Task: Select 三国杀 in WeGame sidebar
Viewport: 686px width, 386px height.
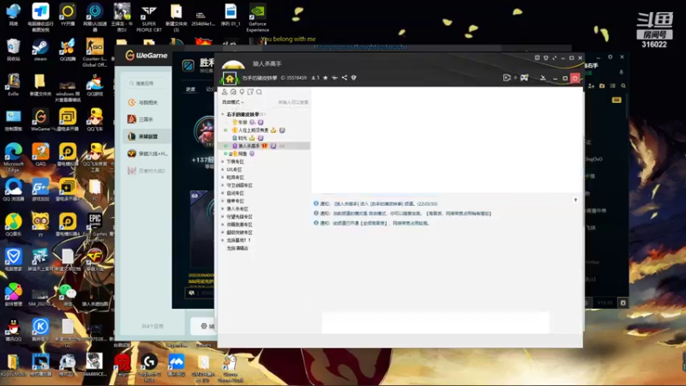Action: pos(147,119)
